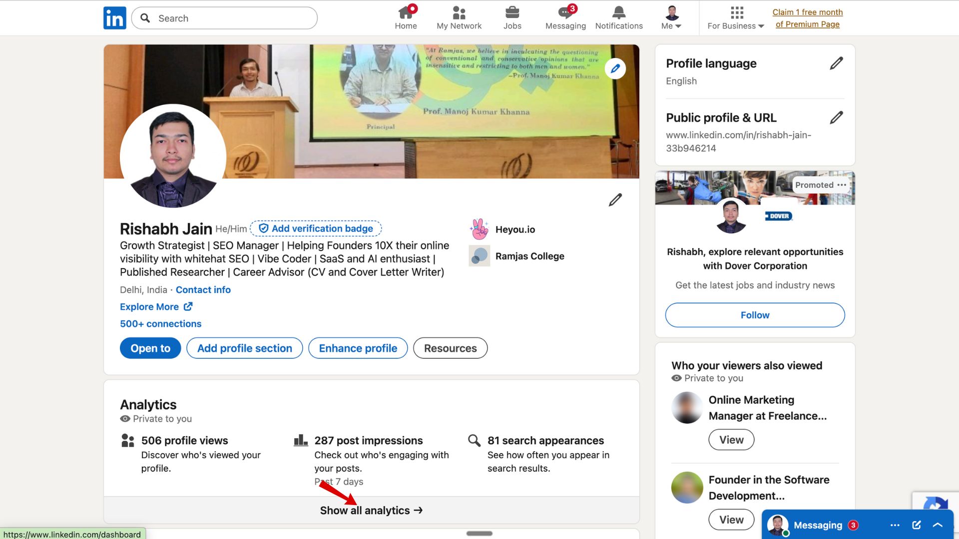Open the Notifications bell icon

(618, 18)
